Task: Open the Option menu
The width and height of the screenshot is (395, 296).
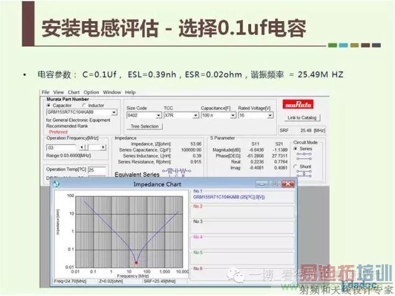Action: (91, 92)
